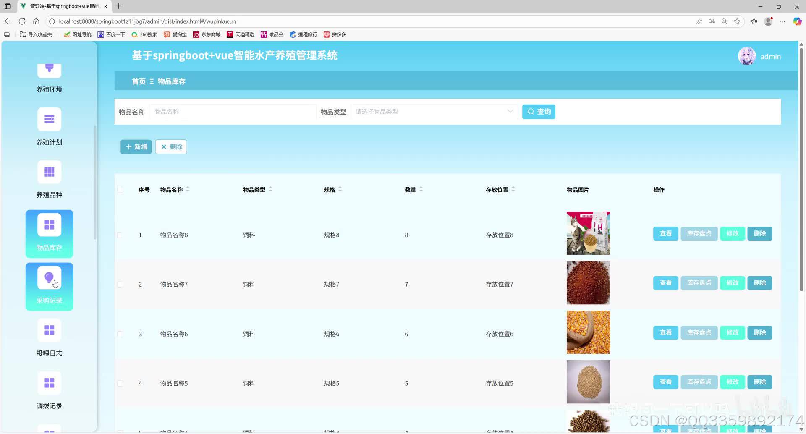Open the tab actions menu icon

point(8,6)
